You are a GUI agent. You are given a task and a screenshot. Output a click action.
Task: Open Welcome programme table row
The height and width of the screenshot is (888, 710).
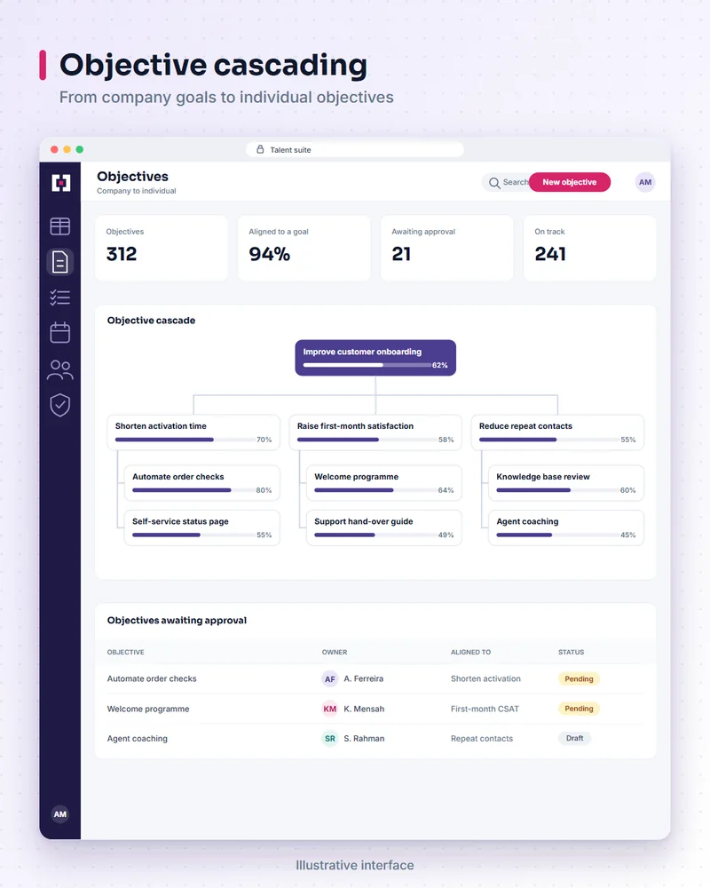point(375,709)
